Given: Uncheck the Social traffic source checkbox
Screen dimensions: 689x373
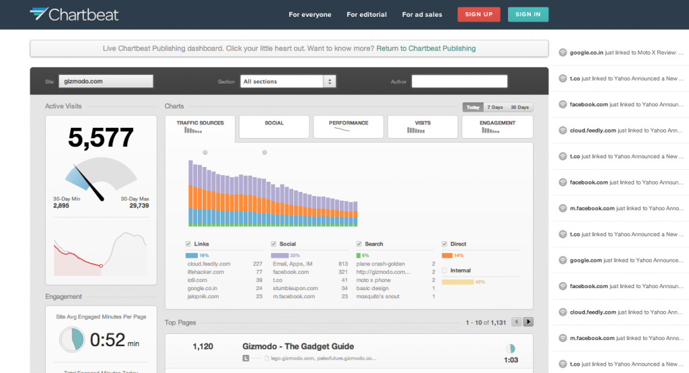Looking at the screenshot, I should (x=273, y=244).
